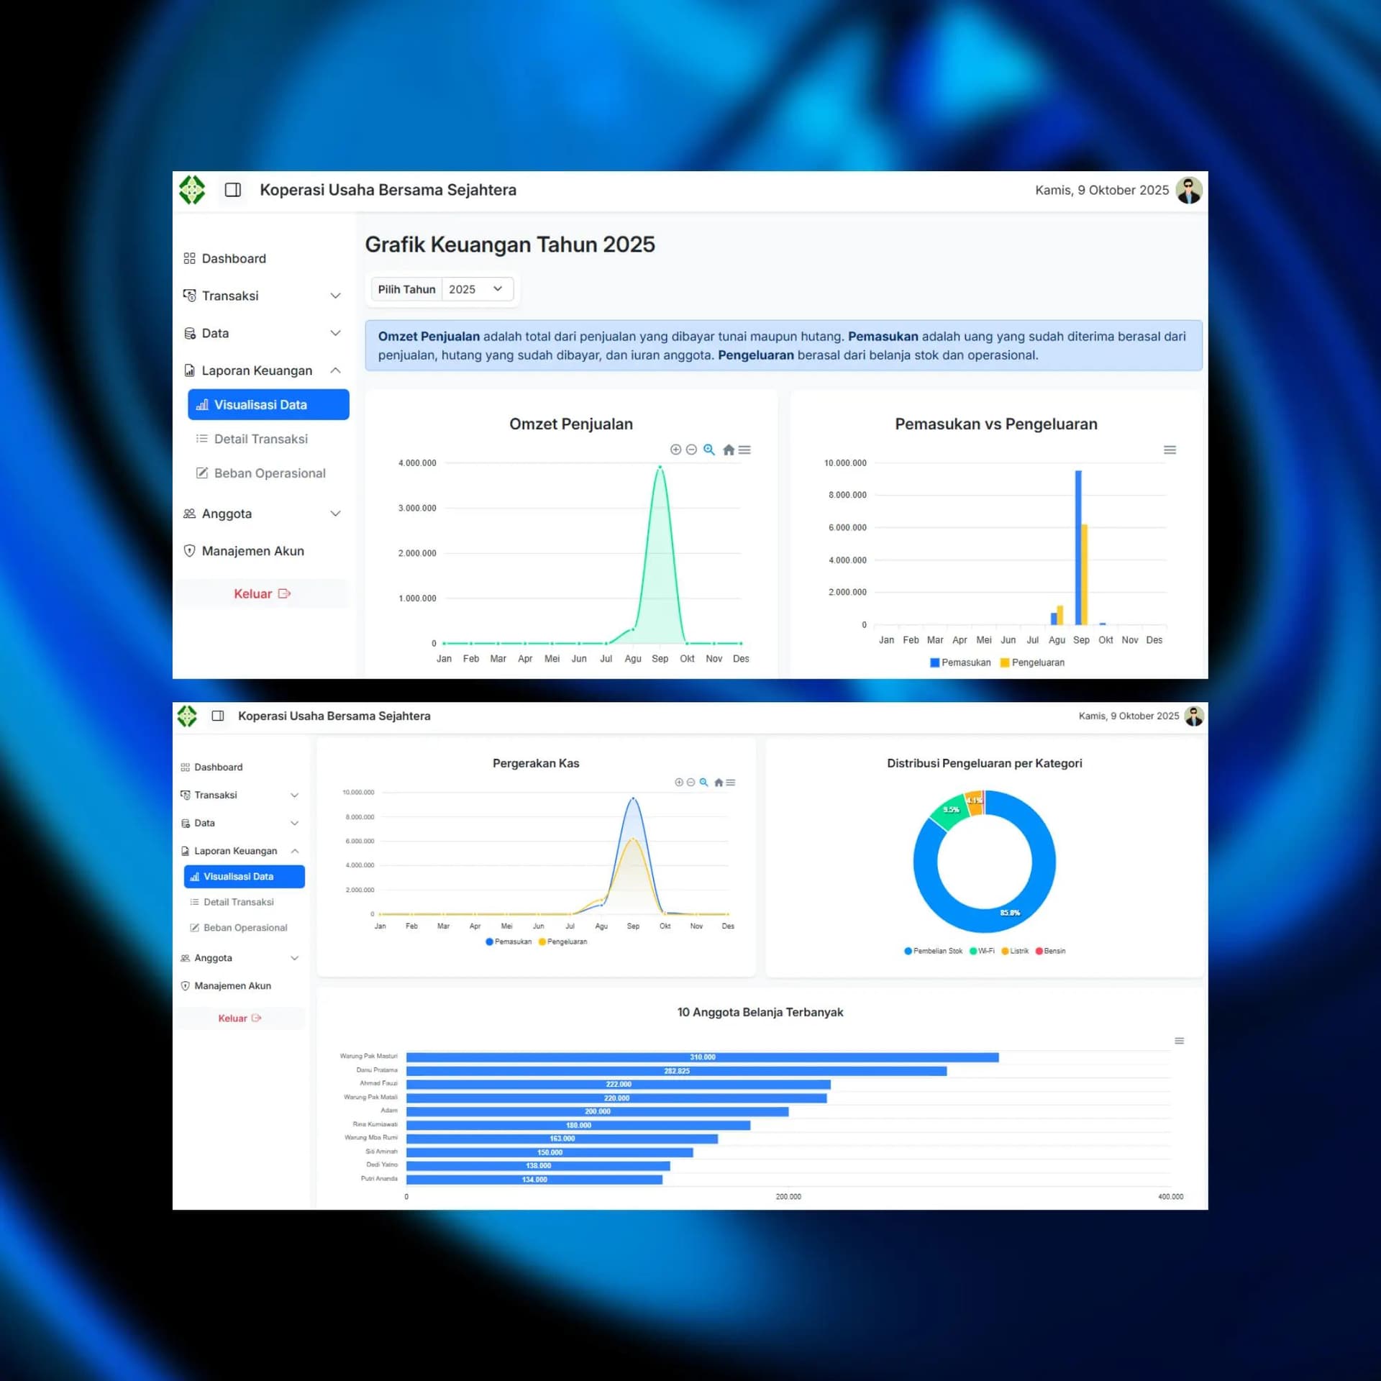The width and height of the screenshot is (1381, 1381).
Task: Open Detail Transaksi in the larger top sidebar
Action: (x=260, y=439)
